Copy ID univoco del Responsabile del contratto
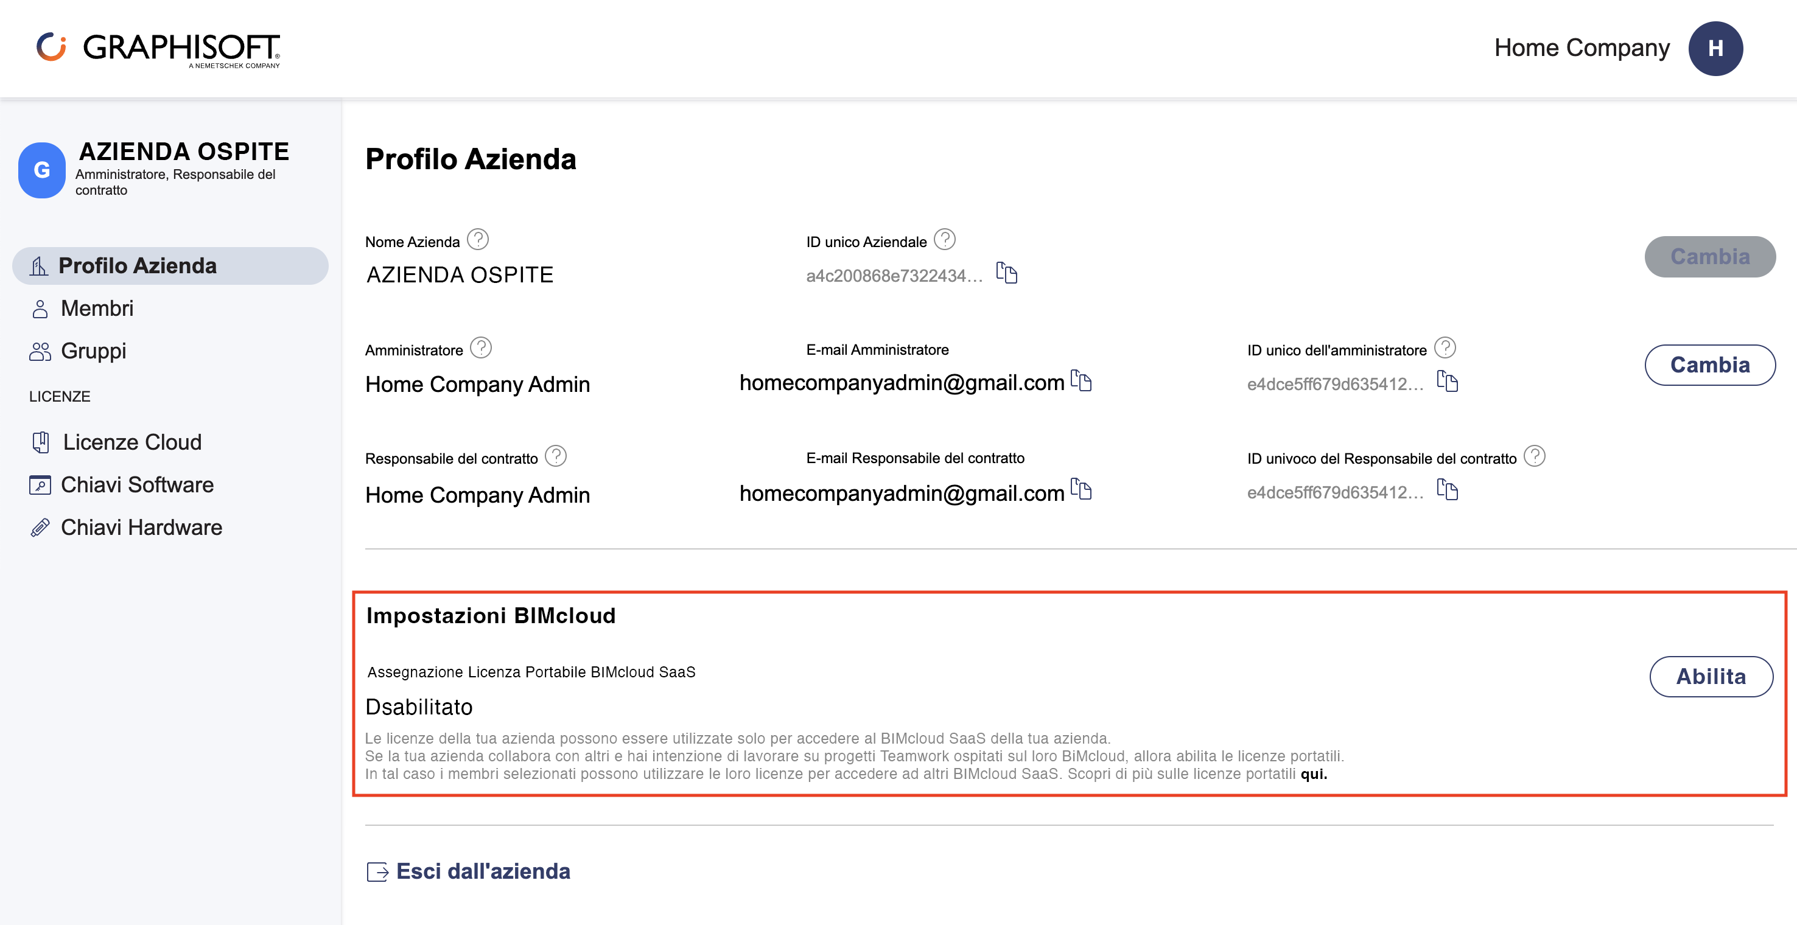1797x925 pixels. click(1447, 490)
